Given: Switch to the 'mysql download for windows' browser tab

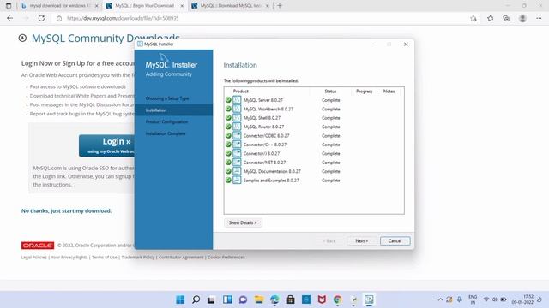Looking at the screenshot, I should point(59,6).
